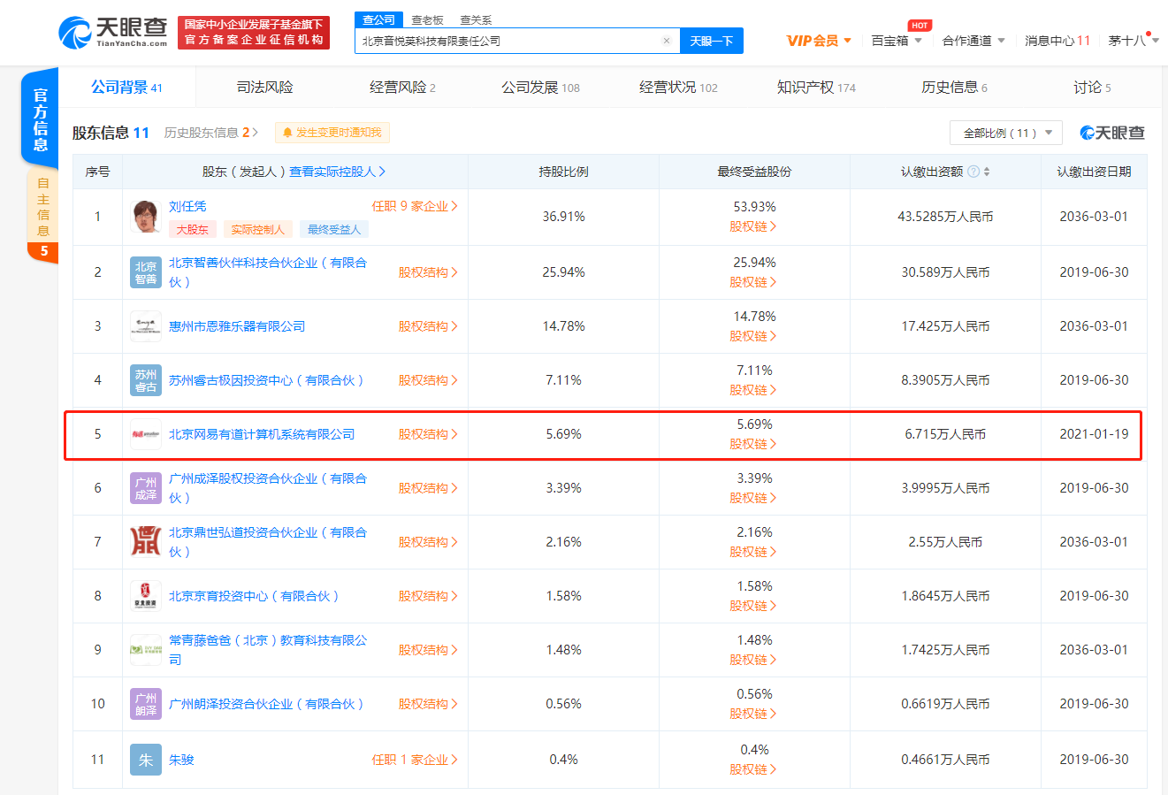Screen dimensions: 1168x795
Task: Select the 司法风险 tab
Action: pyautogui.click(x=264, y=87)
